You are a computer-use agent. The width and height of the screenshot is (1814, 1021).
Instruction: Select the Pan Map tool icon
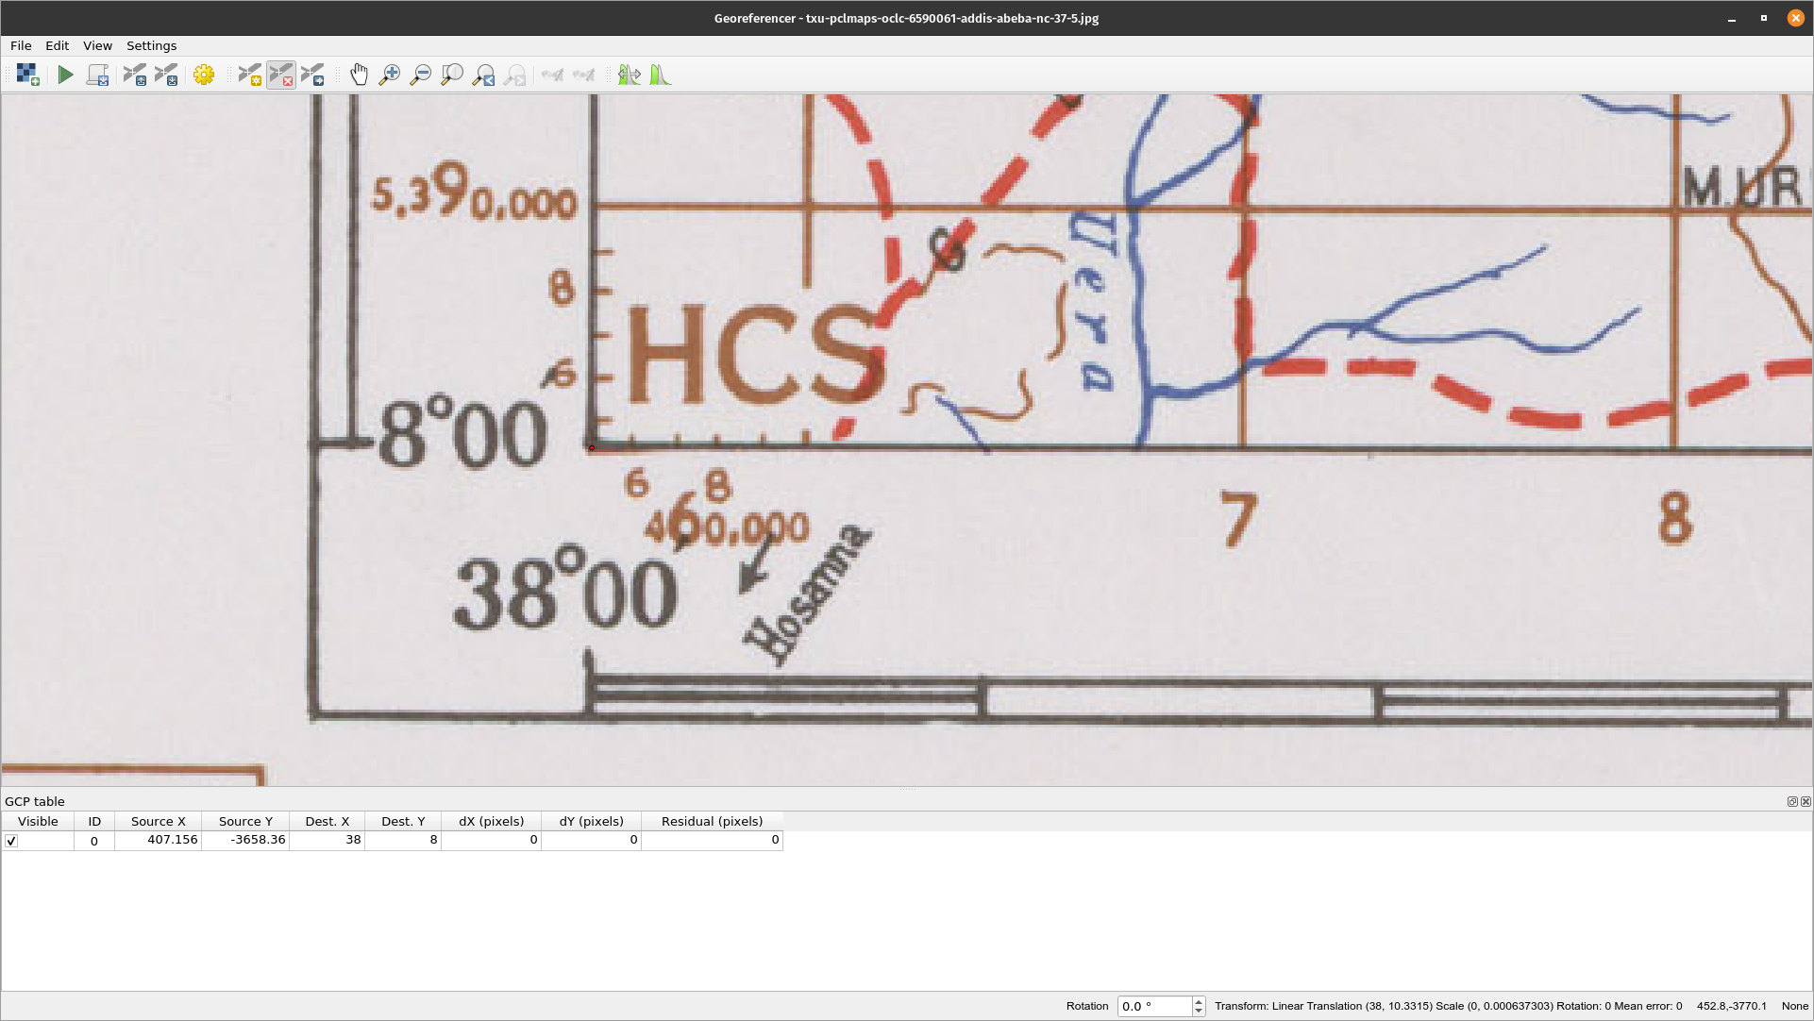pos(360,75)
